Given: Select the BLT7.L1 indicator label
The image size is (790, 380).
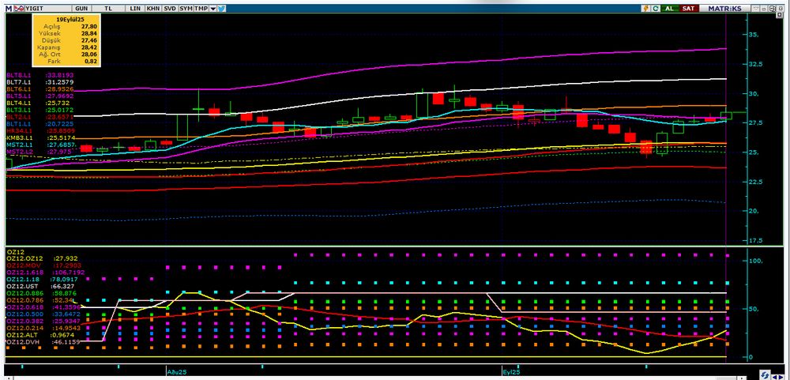Looking at the screenshot, I should [x=19, y=82].
